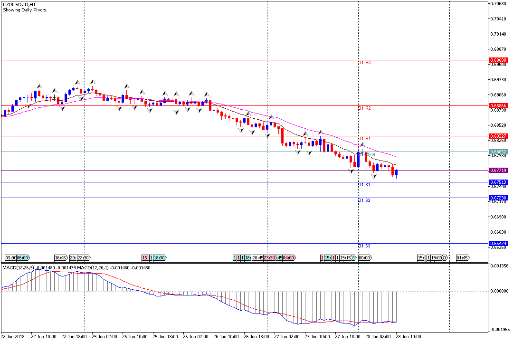Select the D1 R2 resistance label
This screenshot has height=342, width=513.
[364, 108]
